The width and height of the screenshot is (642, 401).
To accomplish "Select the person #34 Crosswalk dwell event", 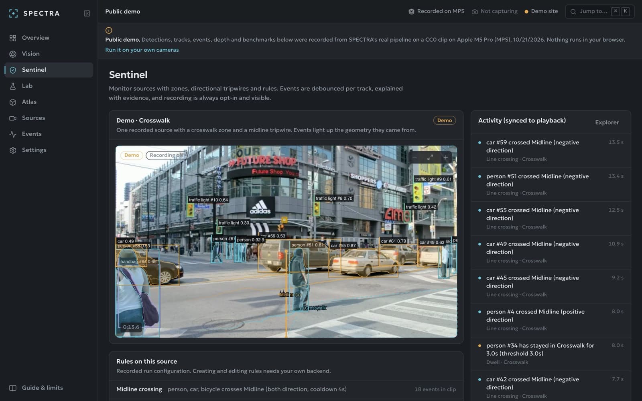I will click(551, 354).
